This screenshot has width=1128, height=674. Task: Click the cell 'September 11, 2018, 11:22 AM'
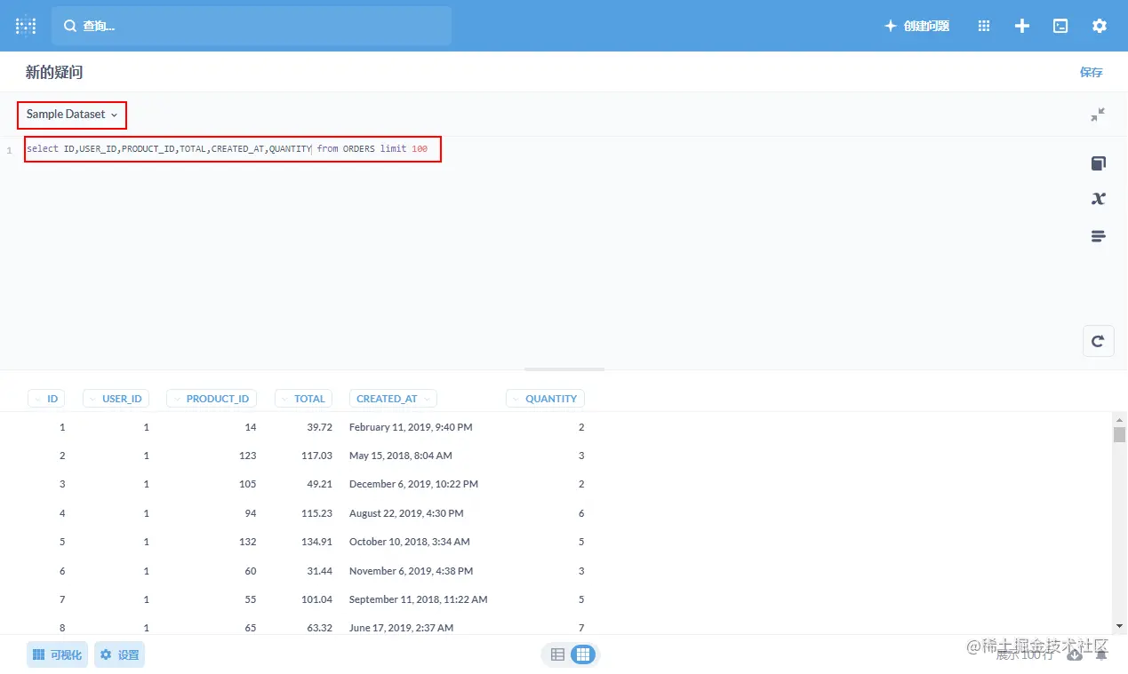(418, 599)
